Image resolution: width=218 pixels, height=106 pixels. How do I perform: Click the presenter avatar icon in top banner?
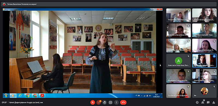click(4, 4)
